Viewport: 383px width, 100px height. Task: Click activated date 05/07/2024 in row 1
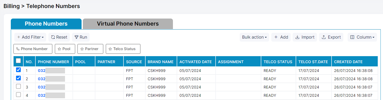pos(190,71)
